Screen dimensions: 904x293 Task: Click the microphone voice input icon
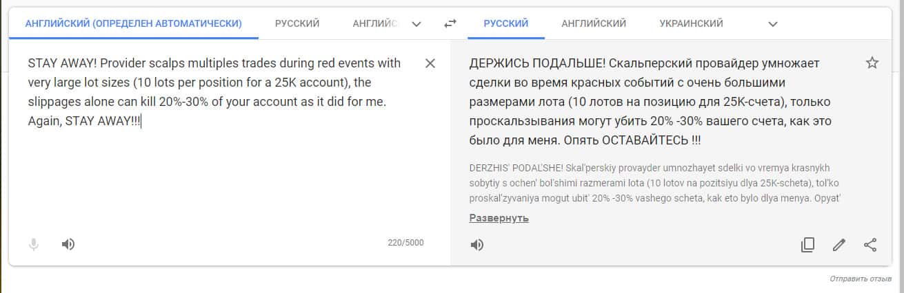coord(34,244)
